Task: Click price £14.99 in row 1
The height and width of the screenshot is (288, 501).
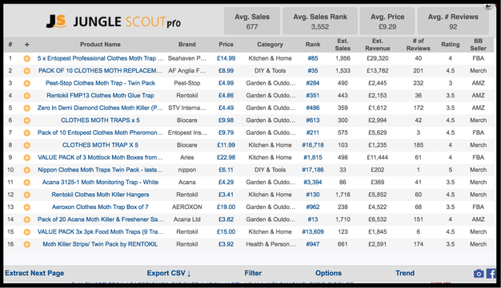Action: (226, 58)
